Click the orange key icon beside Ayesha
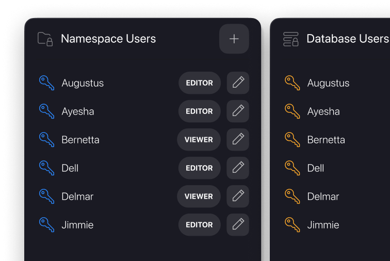The height and width of the screenshot is (261, 390). click(x=292, y=111)
